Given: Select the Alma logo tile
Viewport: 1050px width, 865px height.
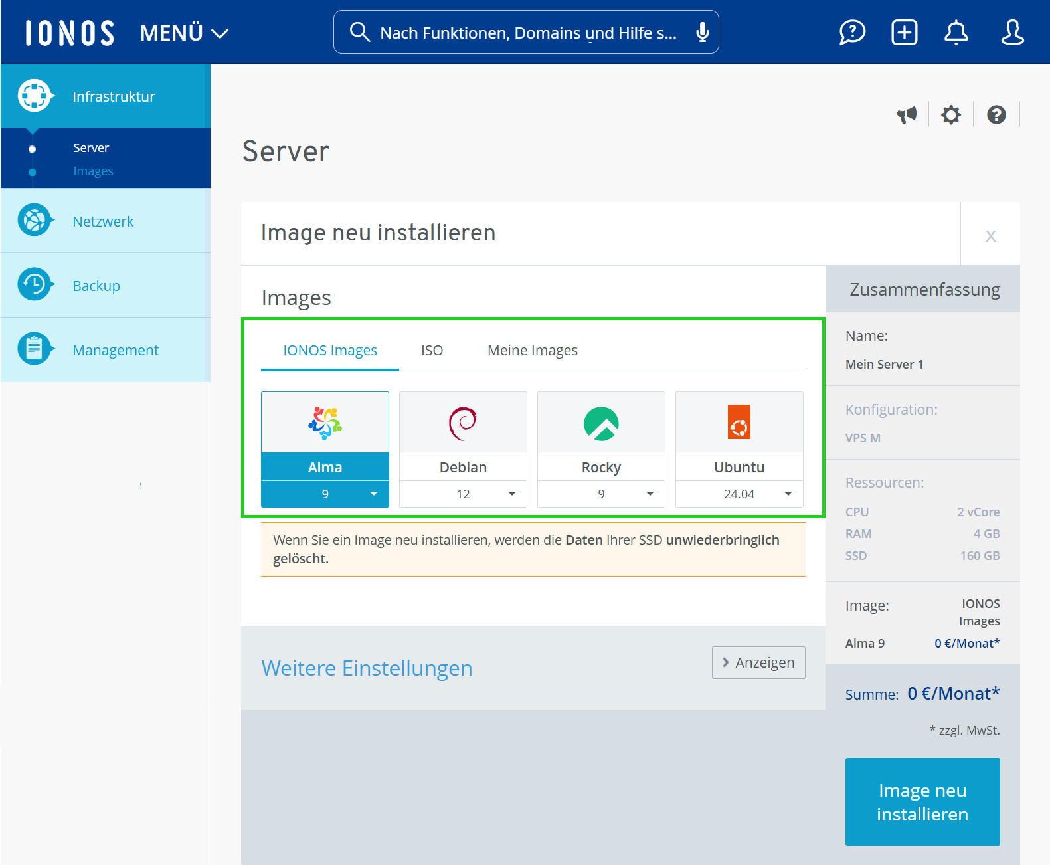Looking at the screenshot, I should 325,423.
